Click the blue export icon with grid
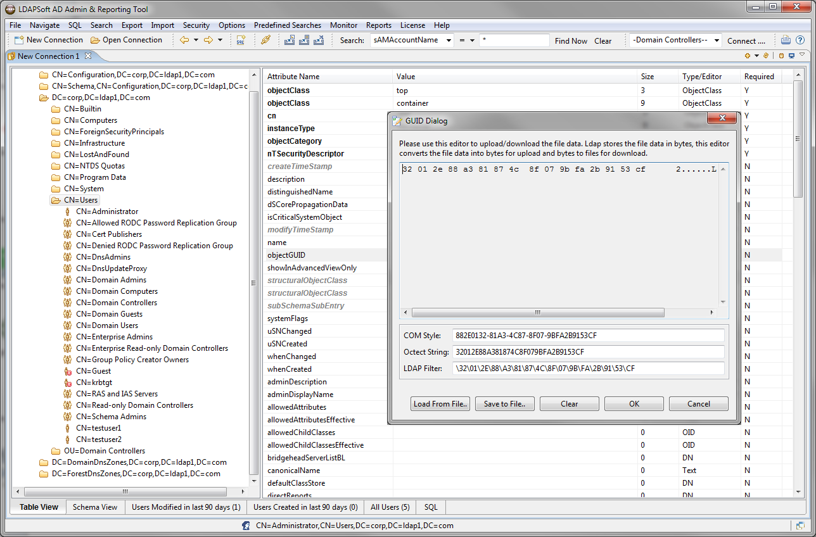Screen dimensions: 816x537 (304, 40)
